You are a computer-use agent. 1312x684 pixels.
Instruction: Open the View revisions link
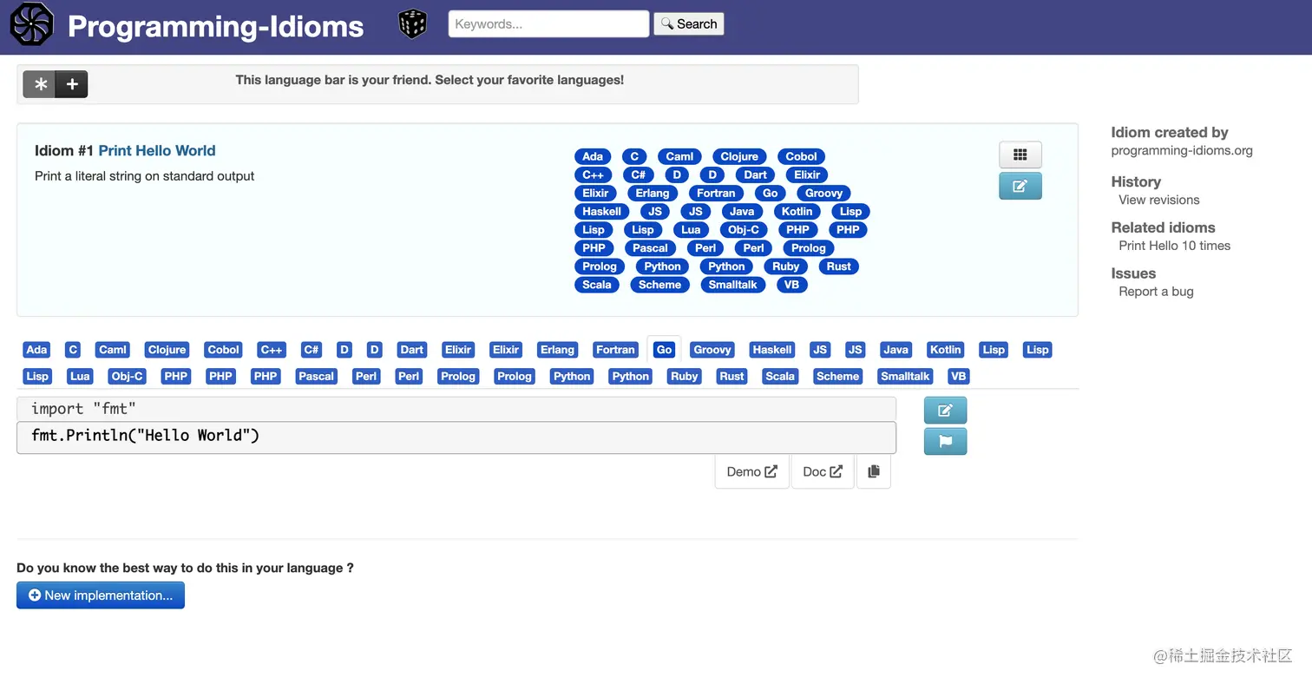tap(1158, 200)
